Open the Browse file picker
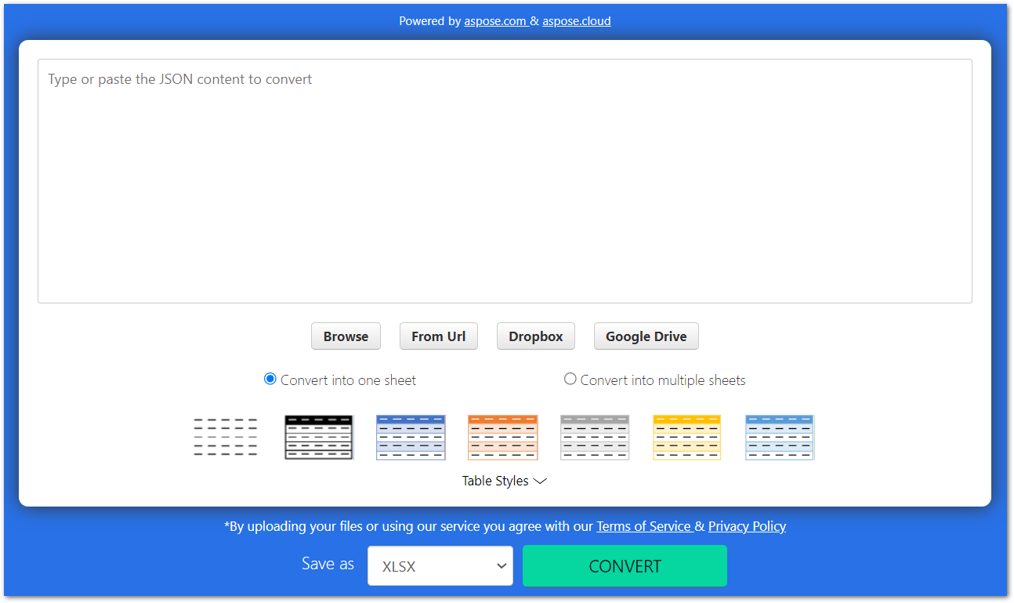Screen dimensions: 1014x603 [346, 336]
